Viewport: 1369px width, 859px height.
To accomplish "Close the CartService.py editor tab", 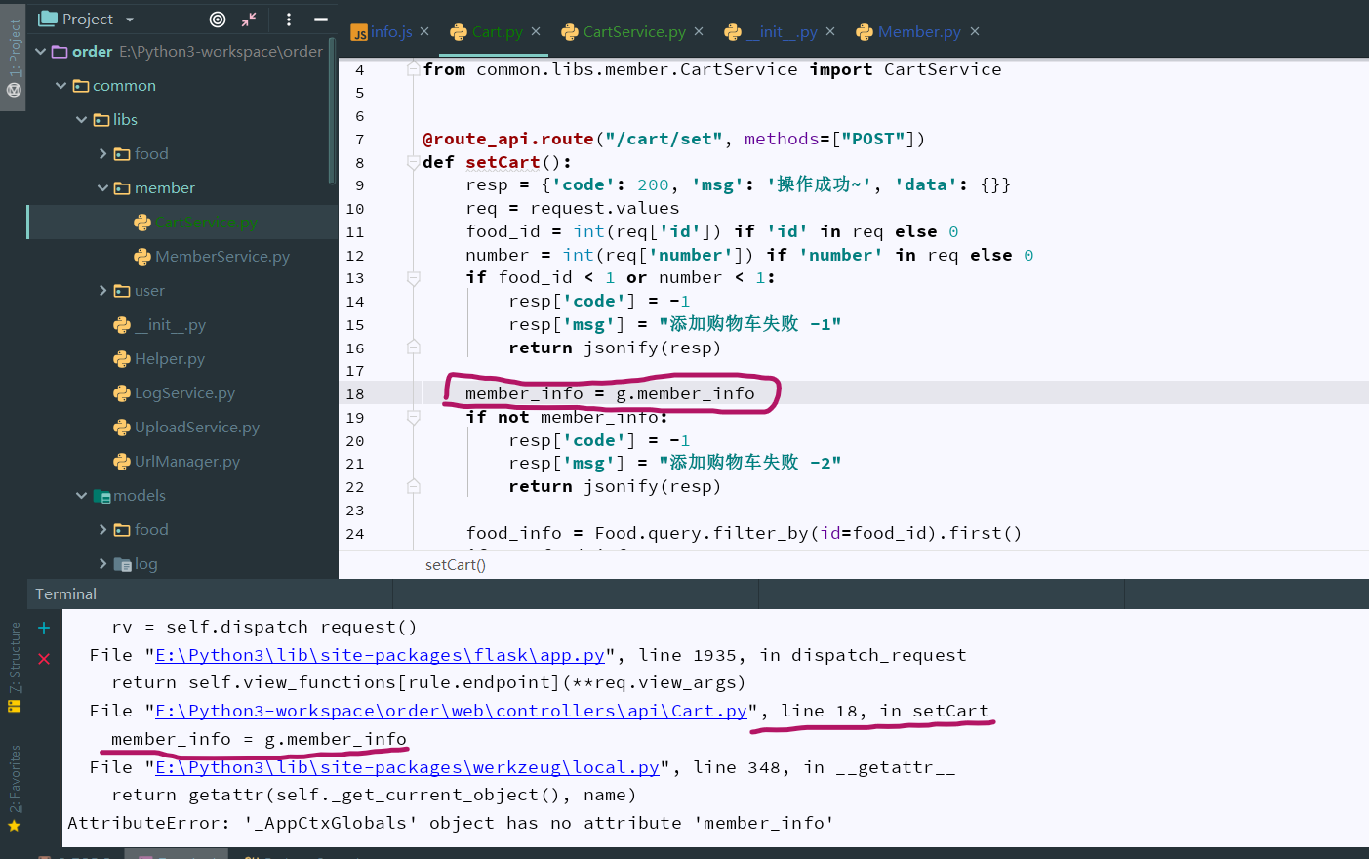I will pyautogui.click(x=699, y=31).
